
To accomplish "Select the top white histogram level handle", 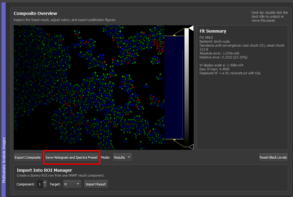I will pos(191,28).
